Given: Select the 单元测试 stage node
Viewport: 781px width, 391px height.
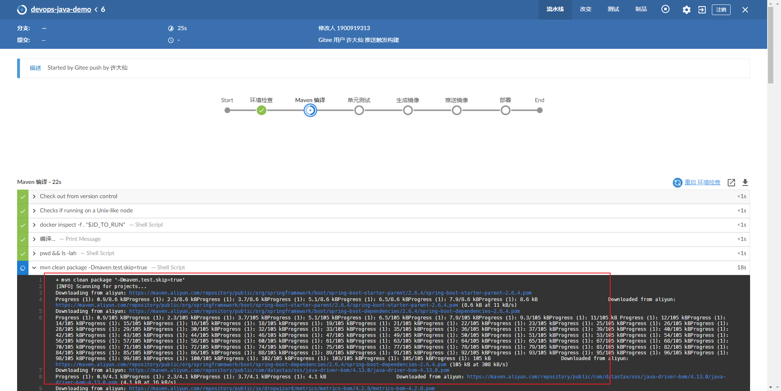Looking at the screenshot, I should click(x=359, y=110).
